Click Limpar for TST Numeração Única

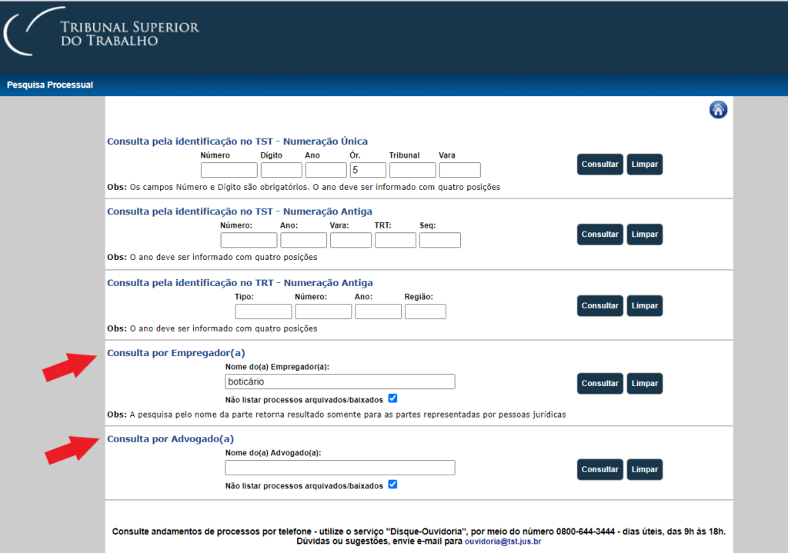645,165
